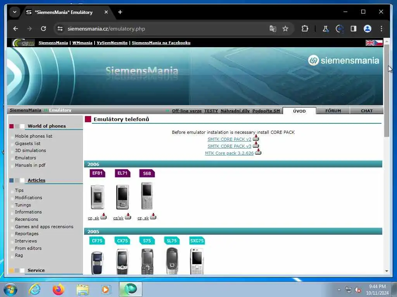
Task: Open the Articles section heading
Action: point(36,180)
